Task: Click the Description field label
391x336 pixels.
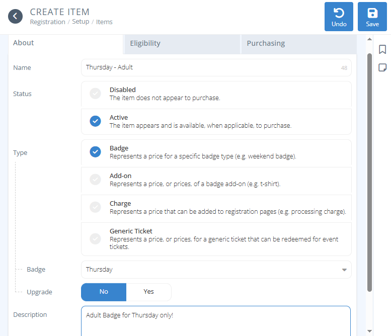Action: 30,315
